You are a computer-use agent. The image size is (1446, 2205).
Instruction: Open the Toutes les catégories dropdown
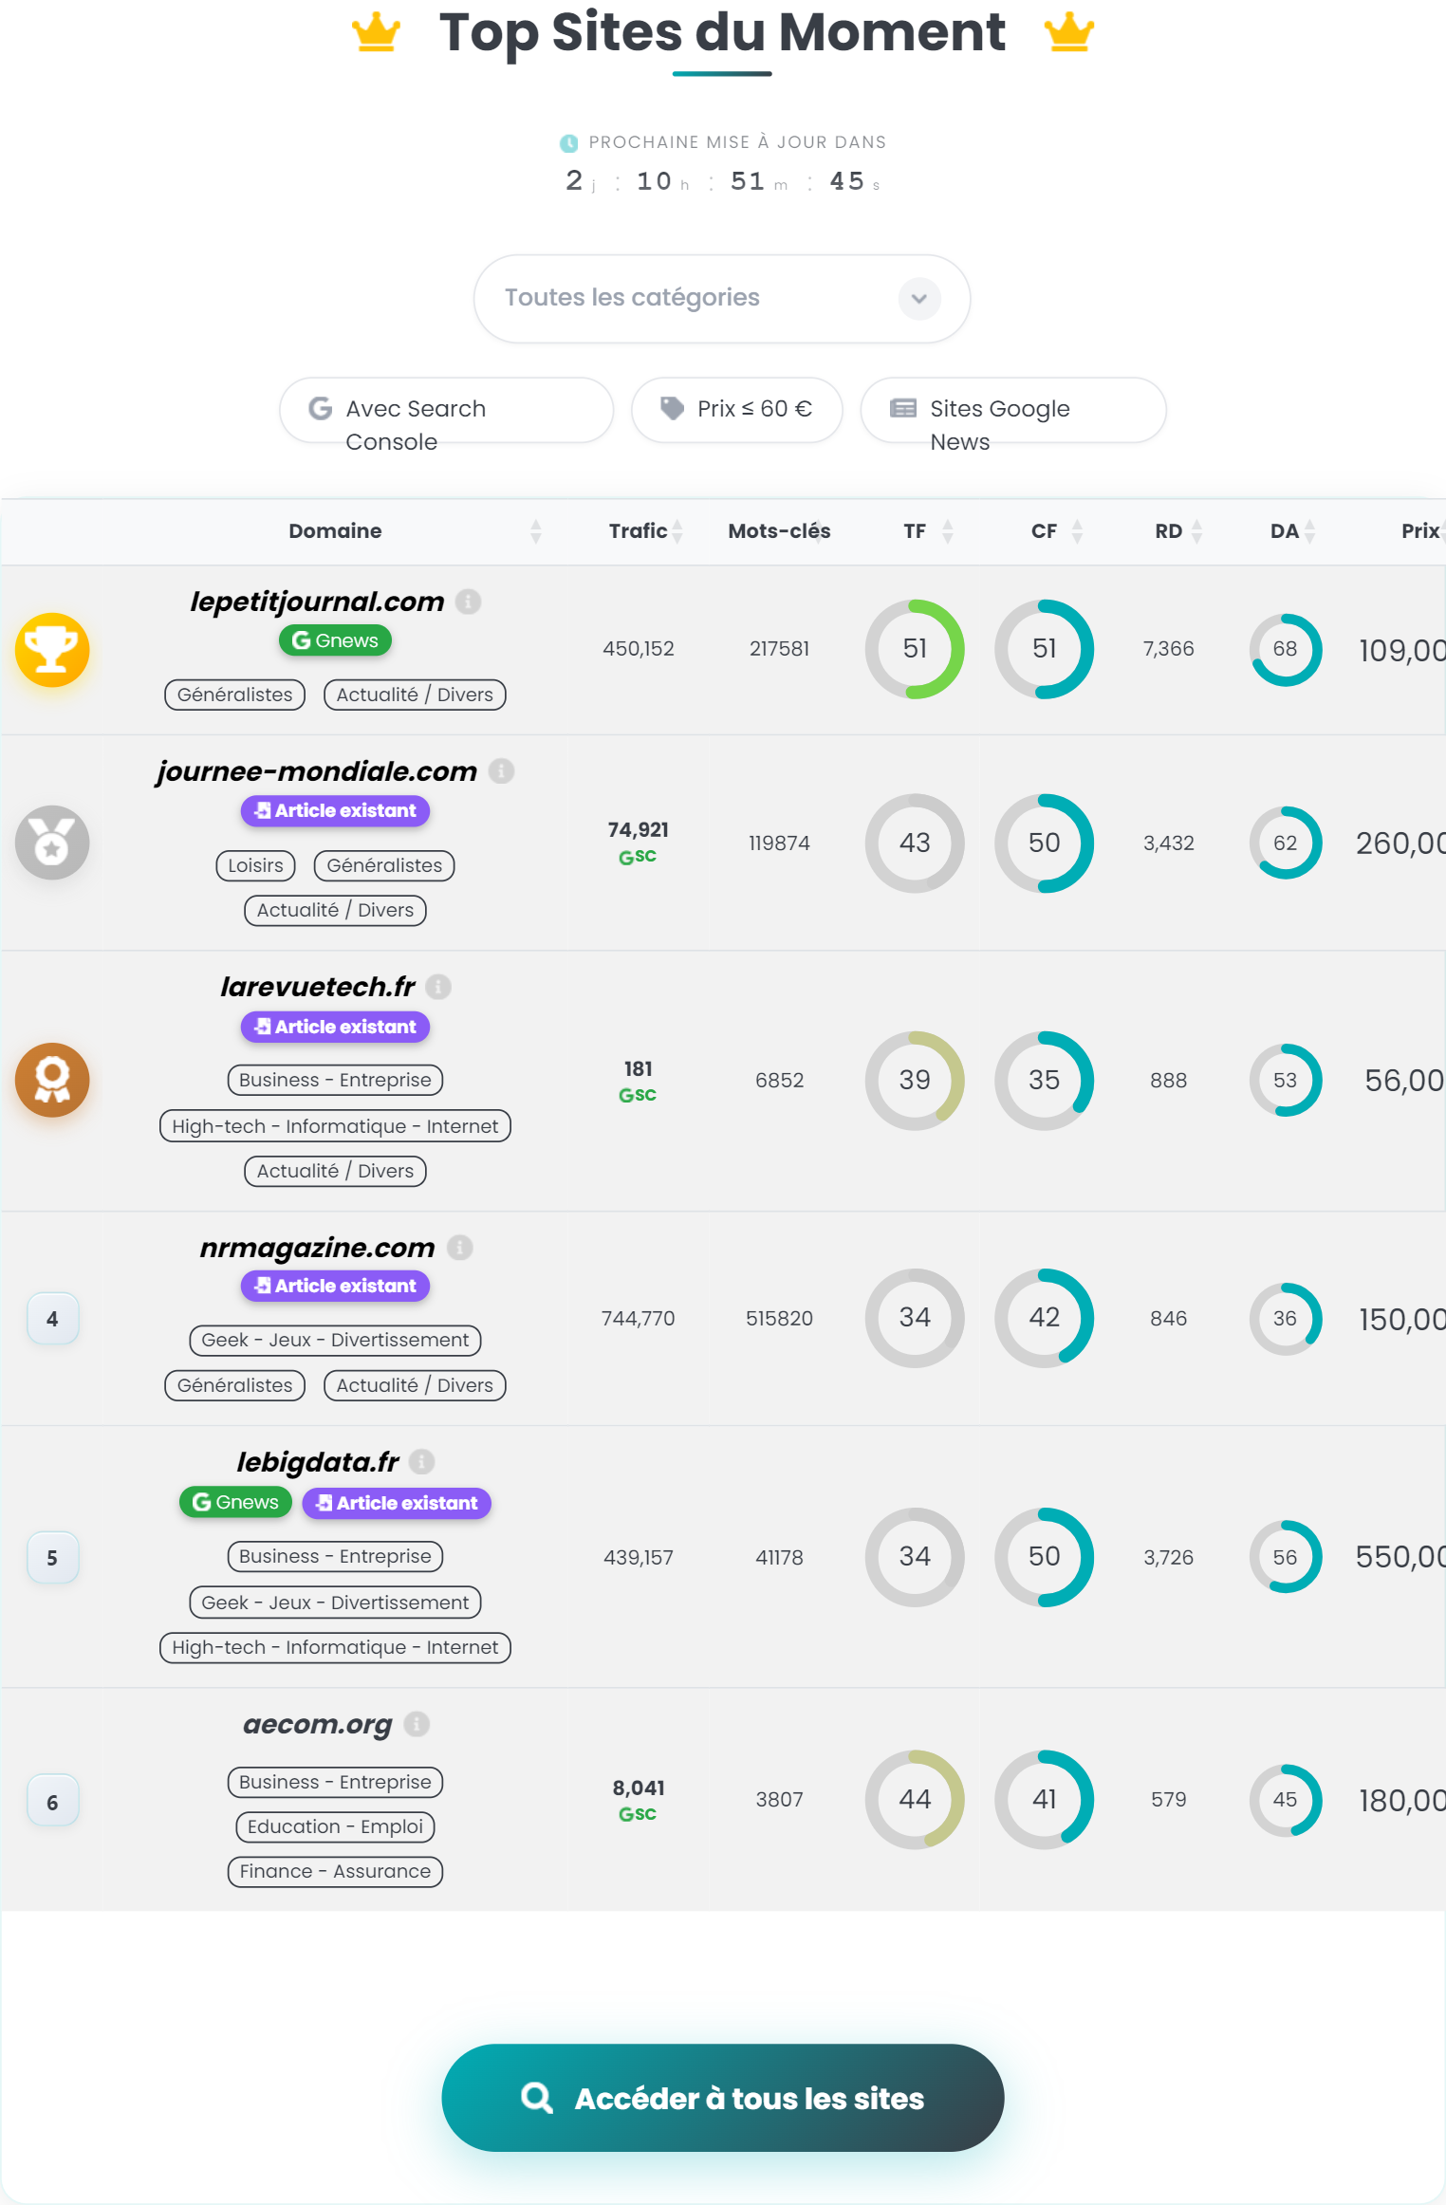click(722, 298)
